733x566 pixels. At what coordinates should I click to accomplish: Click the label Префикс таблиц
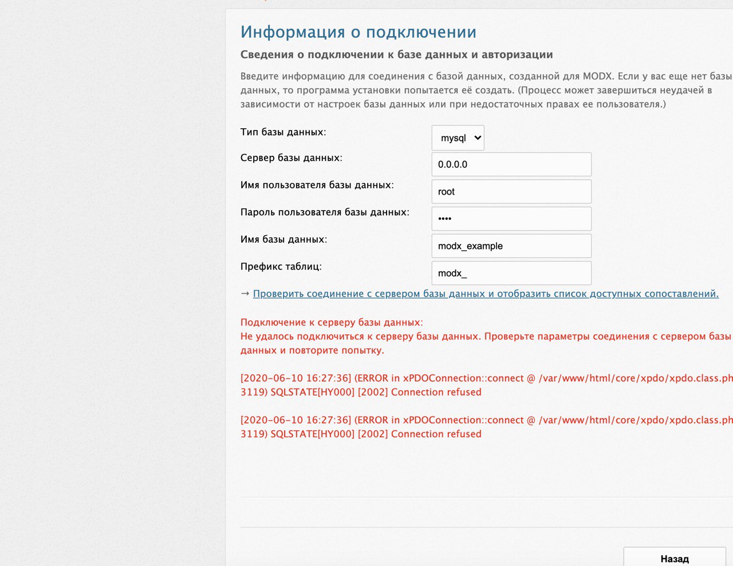tap(281, 267)
